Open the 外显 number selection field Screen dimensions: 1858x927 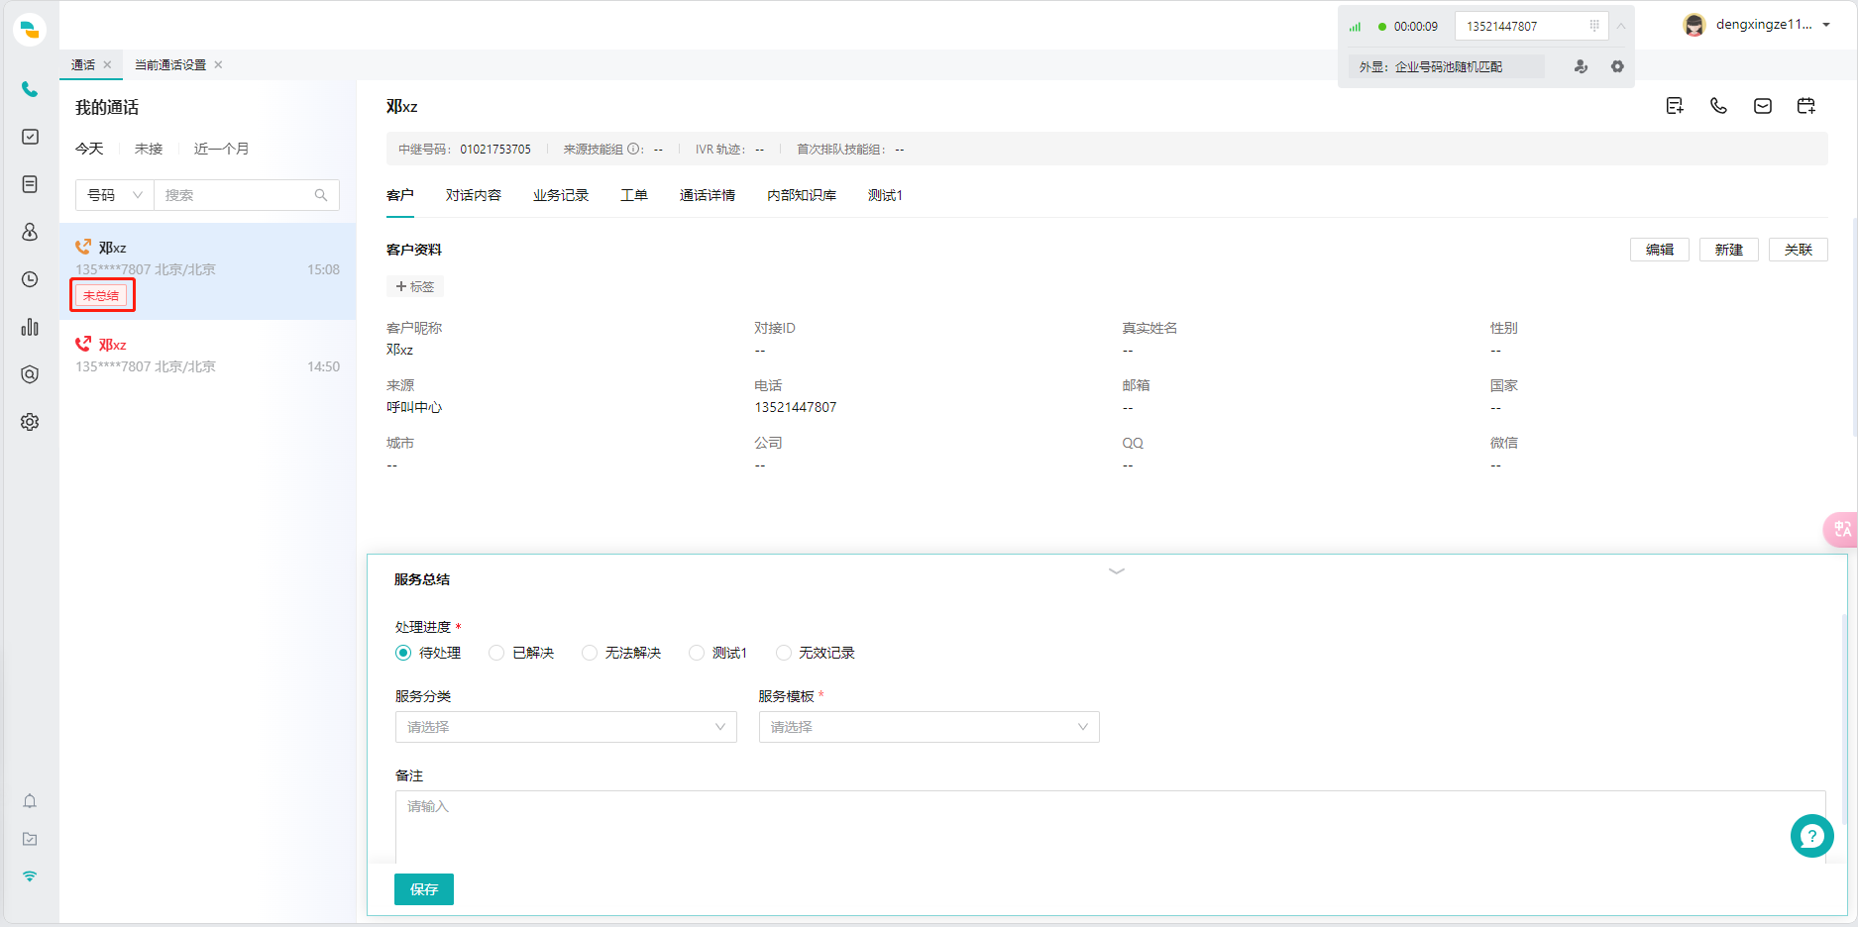1446,66
